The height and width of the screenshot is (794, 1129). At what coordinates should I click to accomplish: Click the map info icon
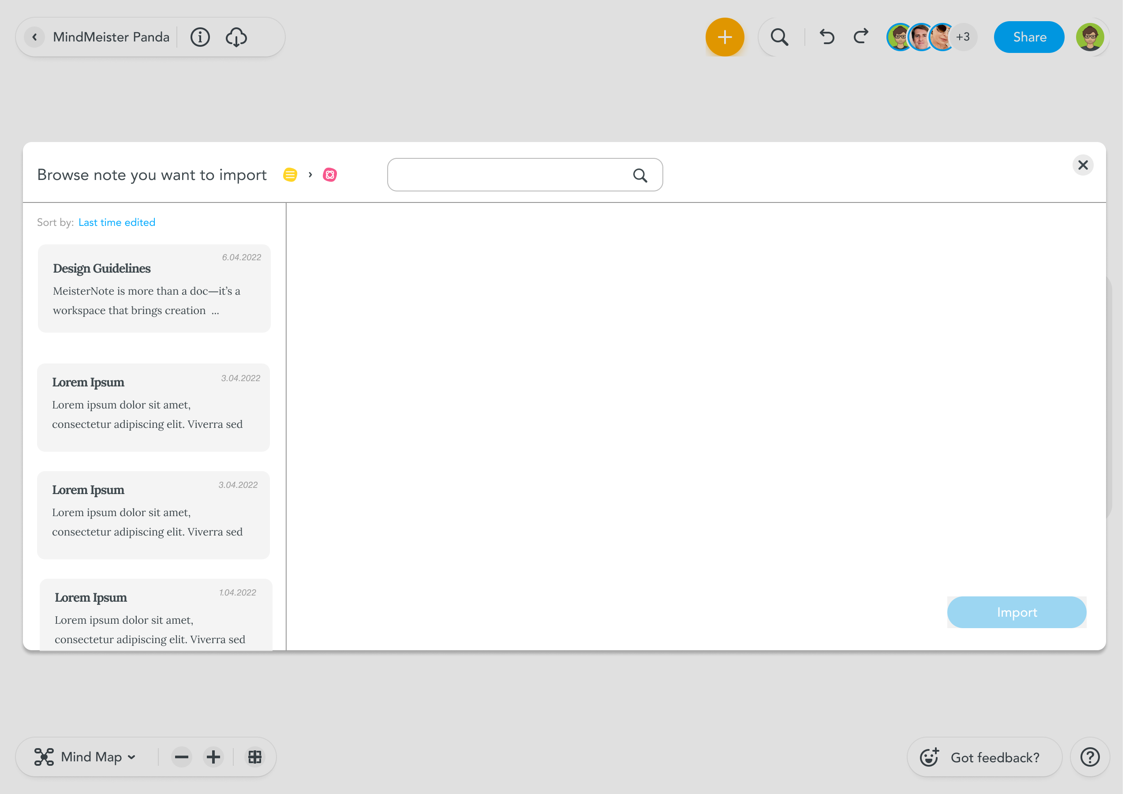pyautogui.click(x=200, y=37)
